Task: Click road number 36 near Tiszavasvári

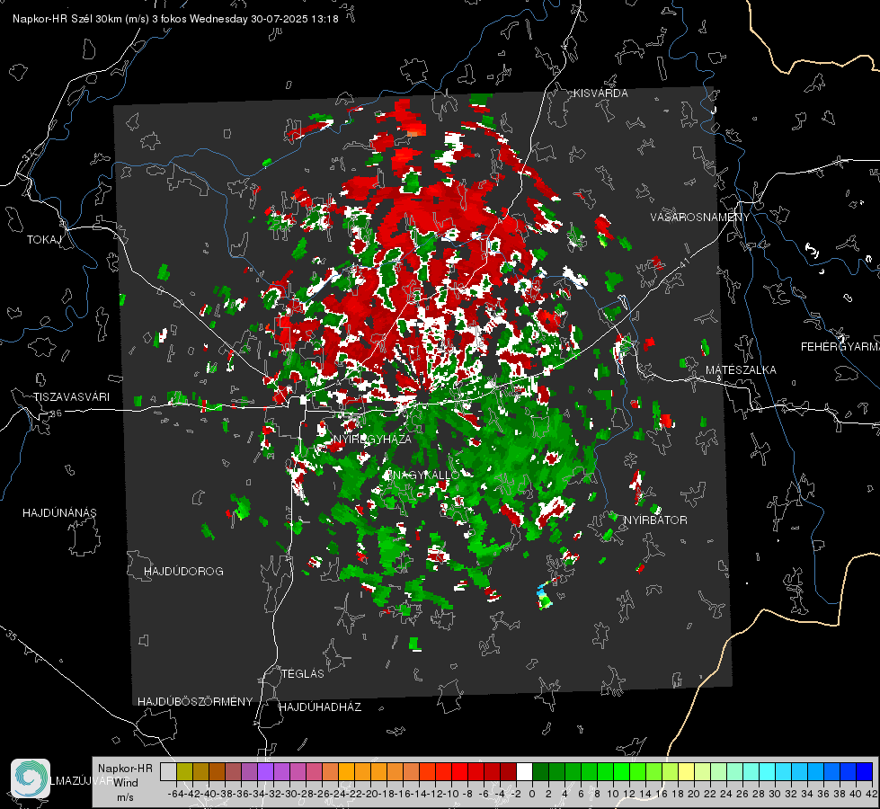Action: coord(56,413)
